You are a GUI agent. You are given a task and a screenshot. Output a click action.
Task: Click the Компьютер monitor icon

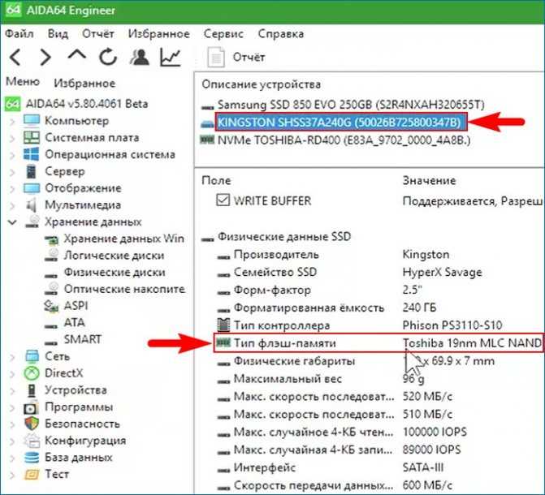tap(32, 121)
